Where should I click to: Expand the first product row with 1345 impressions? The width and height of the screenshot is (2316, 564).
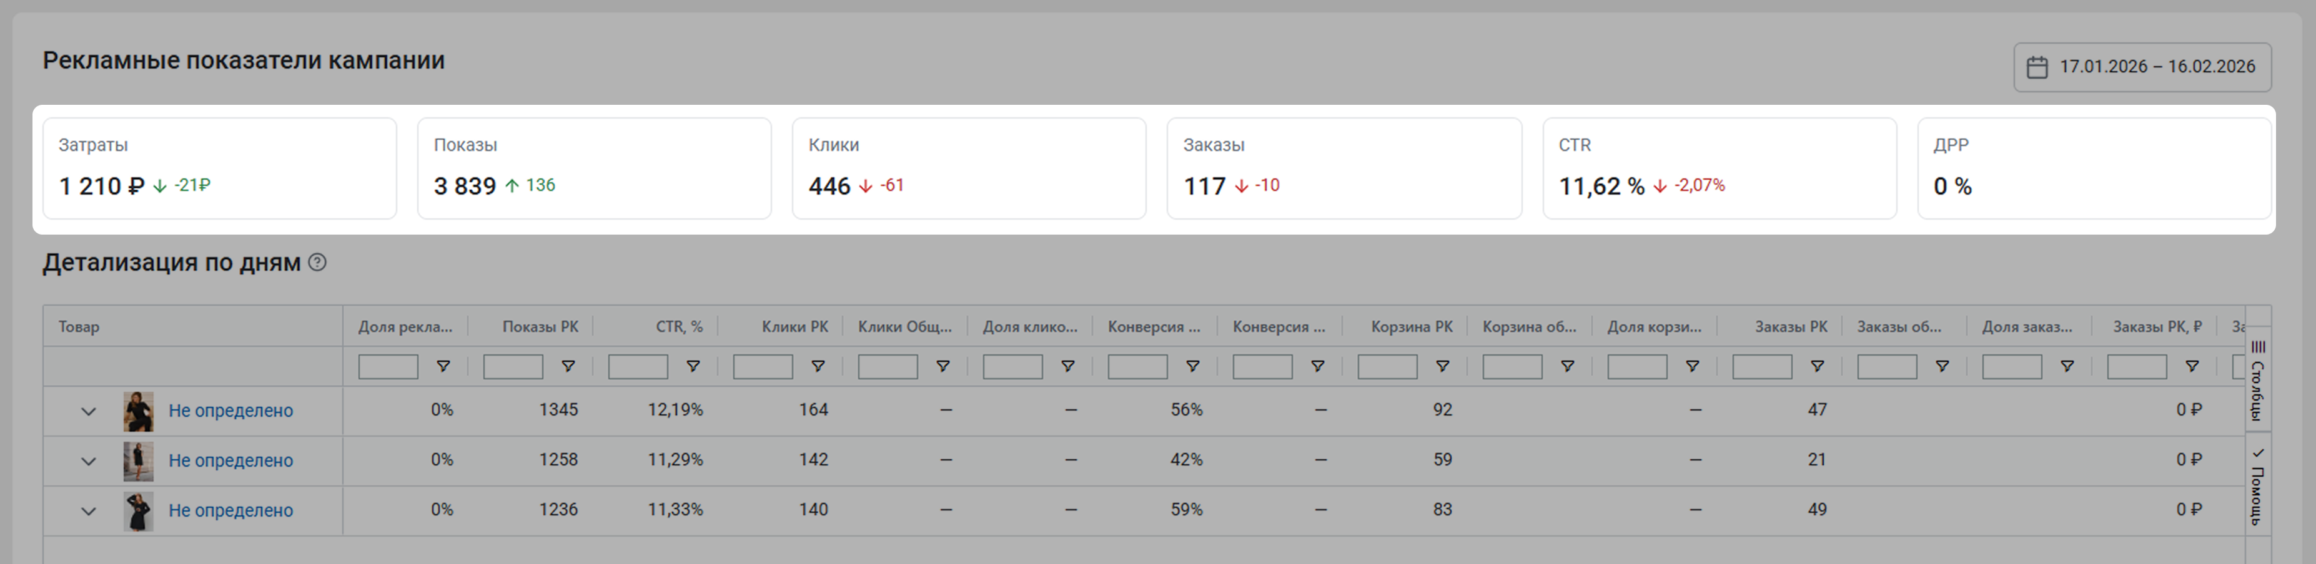88,411
